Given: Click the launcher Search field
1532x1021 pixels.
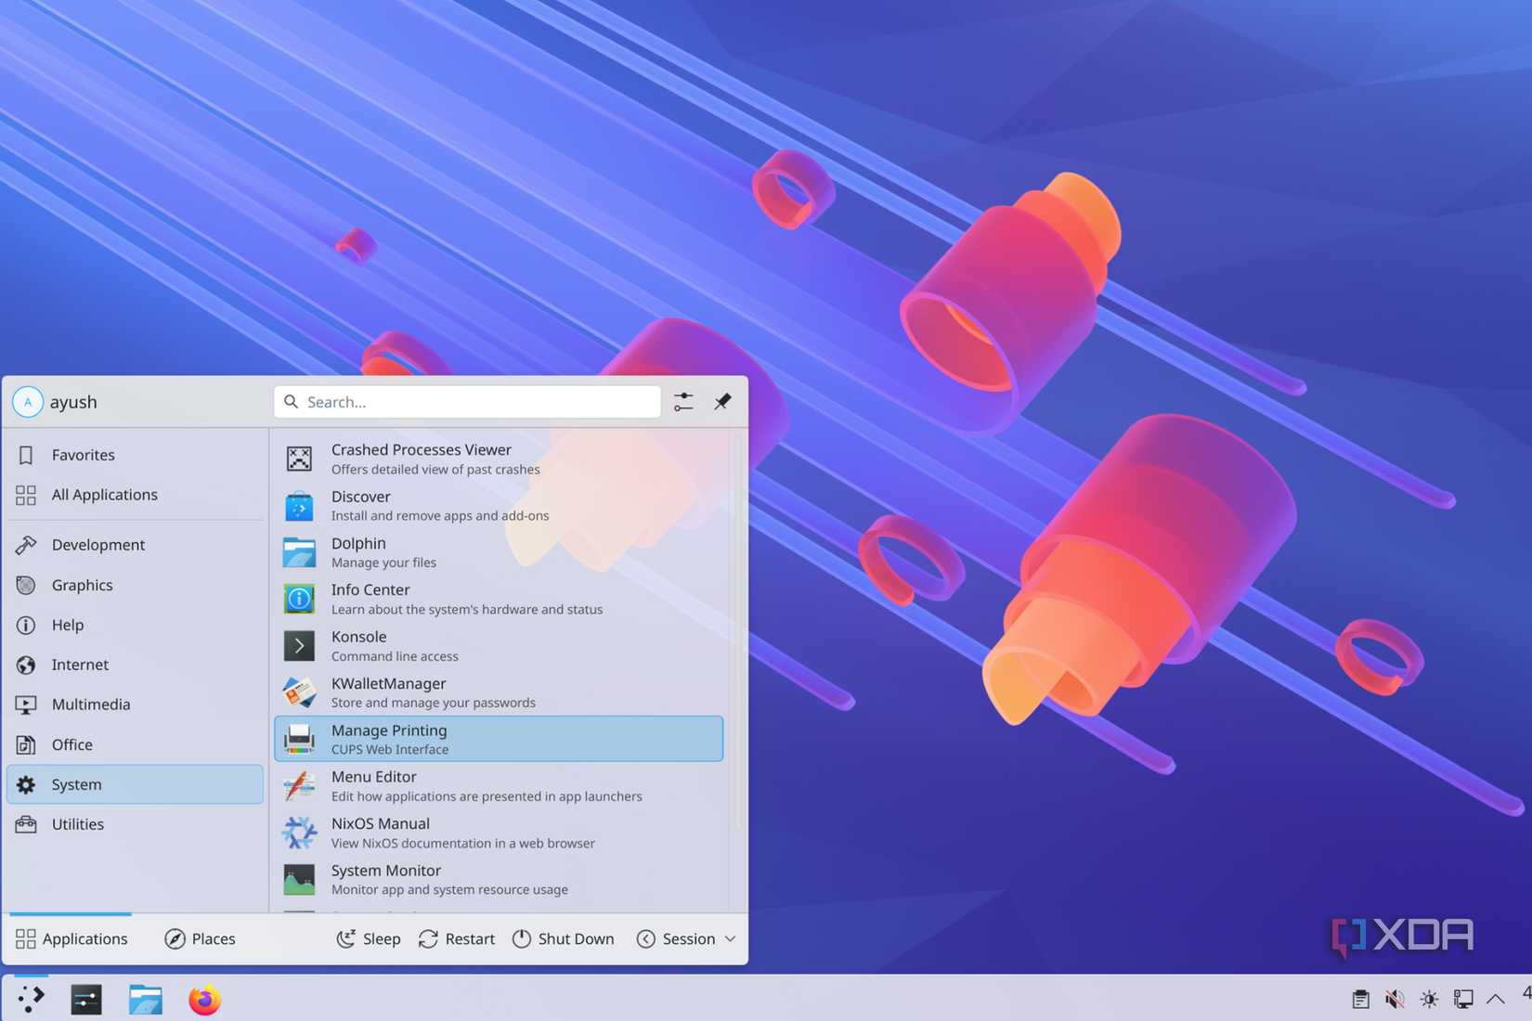Looking at the screenshot, I should [467, 402].
